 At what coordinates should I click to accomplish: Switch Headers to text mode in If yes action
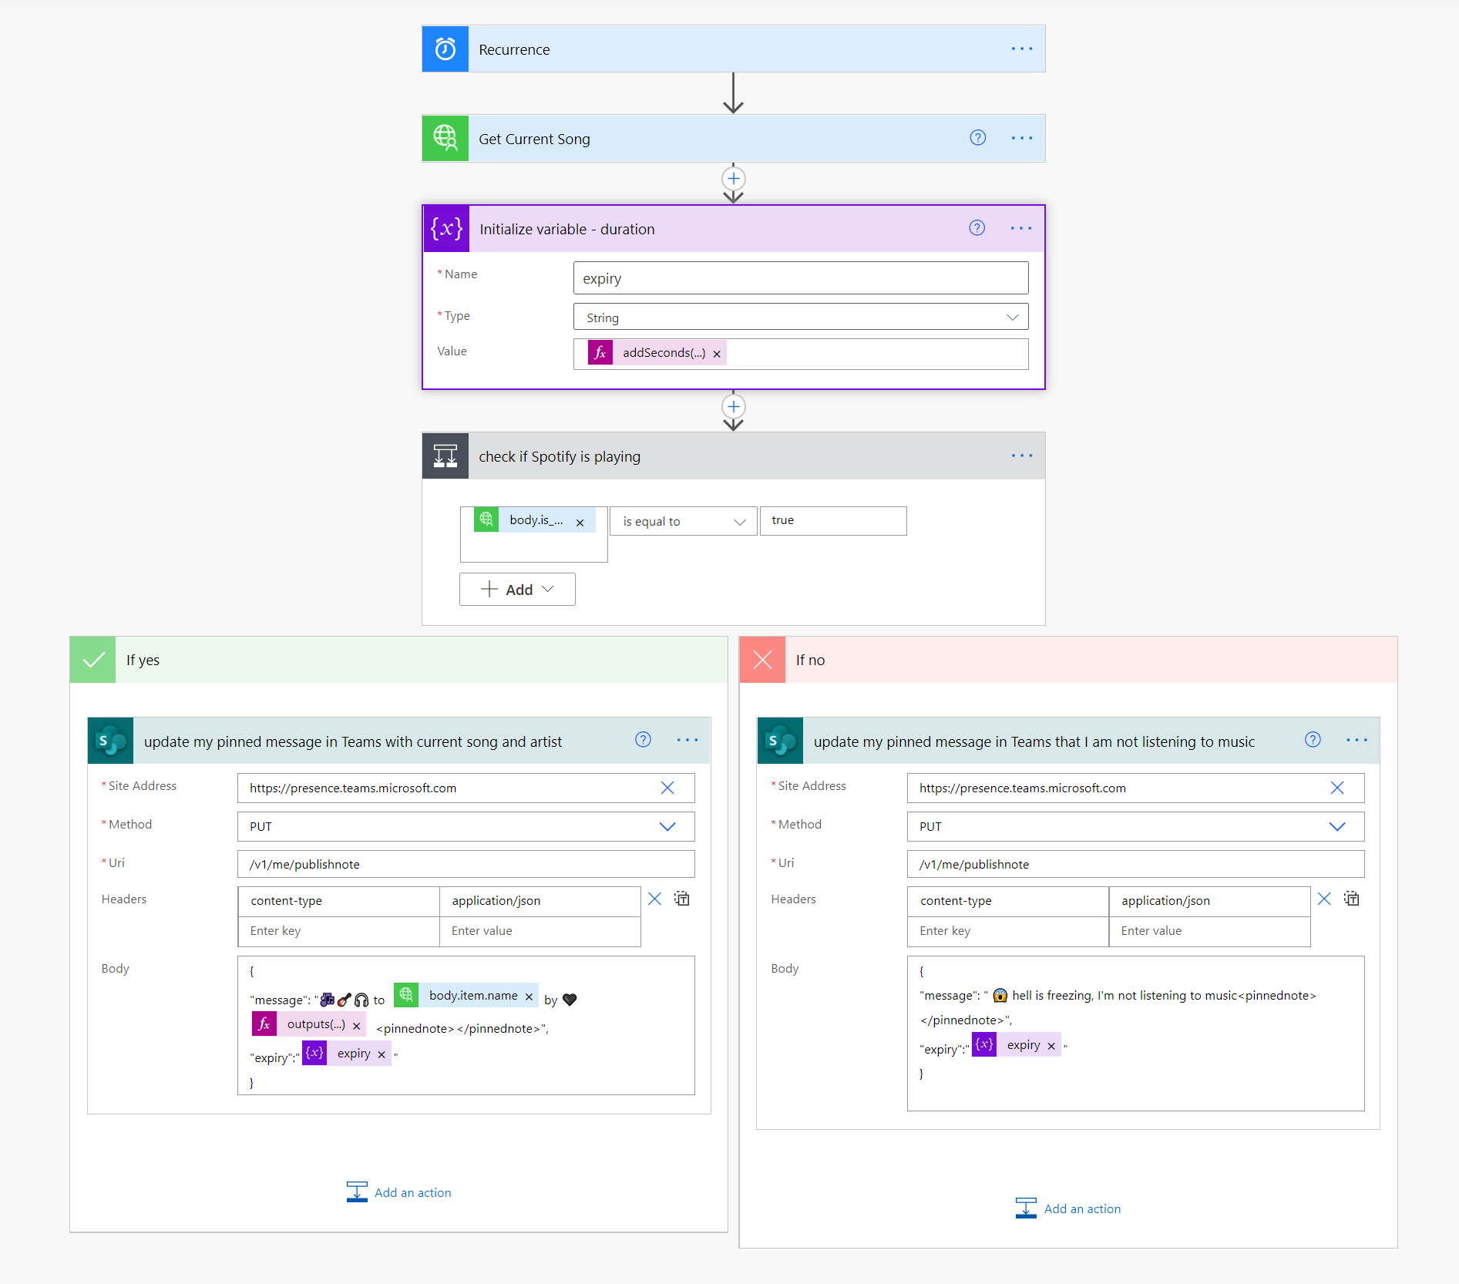pos(682,899)
